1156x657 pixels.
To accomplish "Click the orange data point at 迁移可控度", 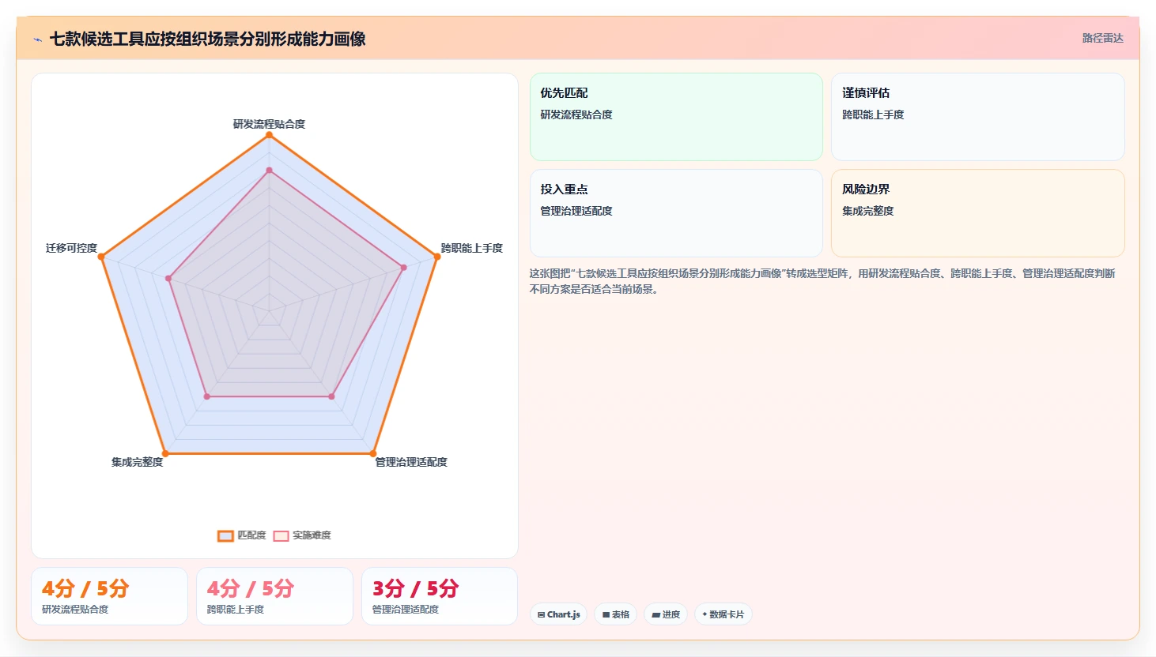I will (x=101, y=257).
